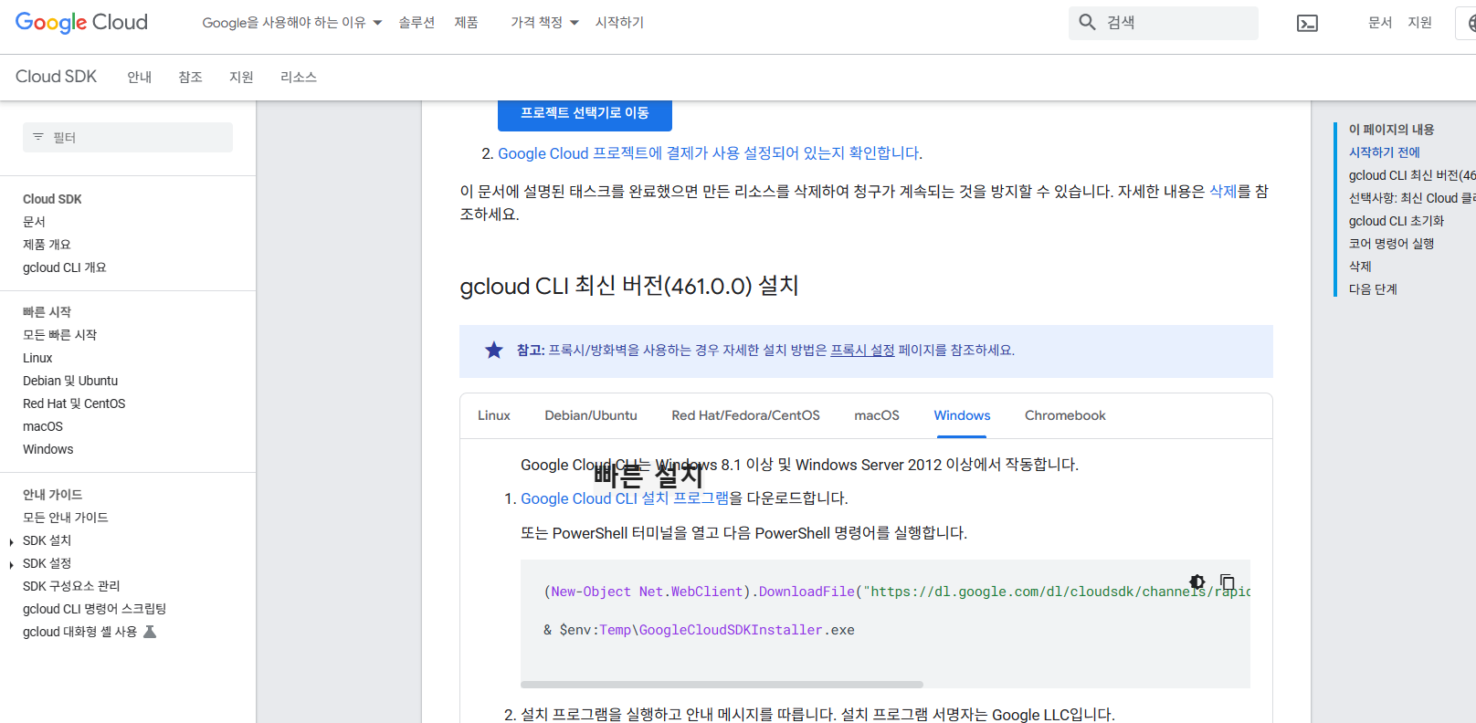The width and height of the screenshot is (1476, 723).
Task: Select the Windows install tab
Action: pos(962,415)
